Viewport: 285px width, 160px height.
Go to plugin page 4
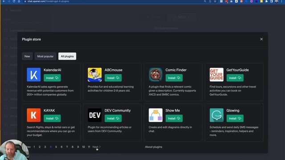coord(50,147)
